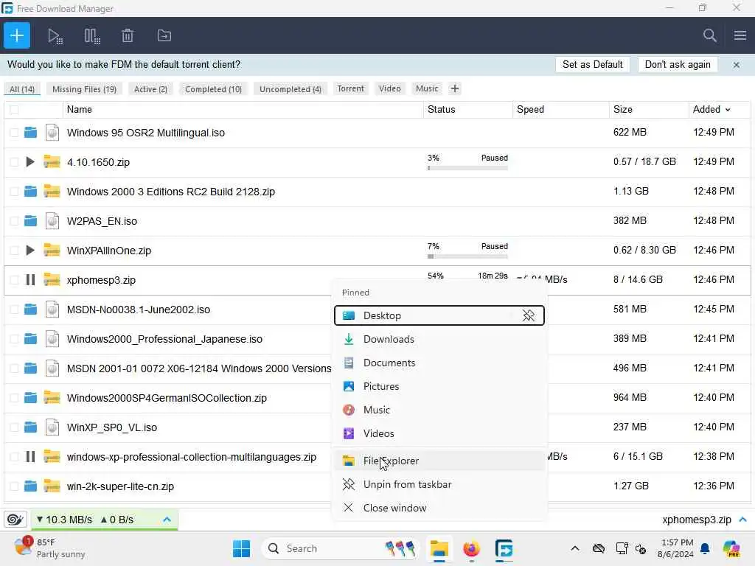Click 4.10.1650.zip 3% progress bar
This screenshot has width=755, height=566.
coord(467,168)
